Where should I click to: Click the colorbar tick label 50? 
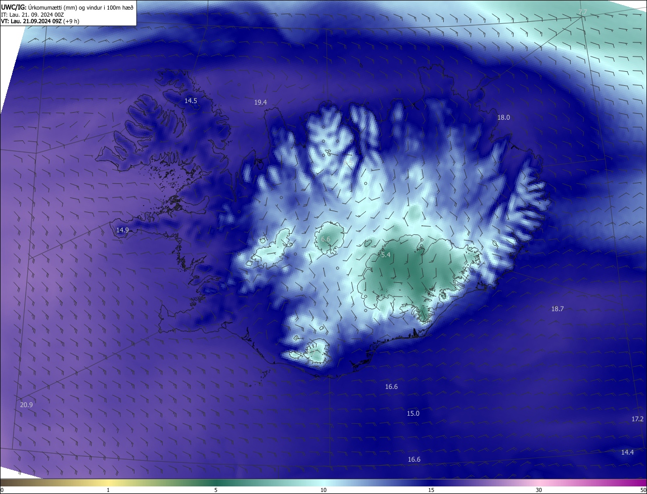[x=643, y=490]
